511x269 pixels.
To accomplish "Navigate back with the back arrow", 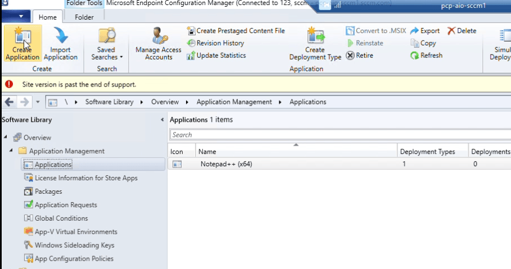I will click(x=9, y=102).
